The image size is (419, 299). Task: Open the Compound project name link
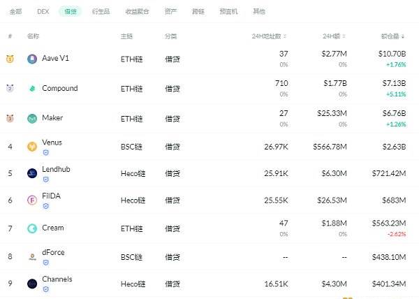coord(60,88)
